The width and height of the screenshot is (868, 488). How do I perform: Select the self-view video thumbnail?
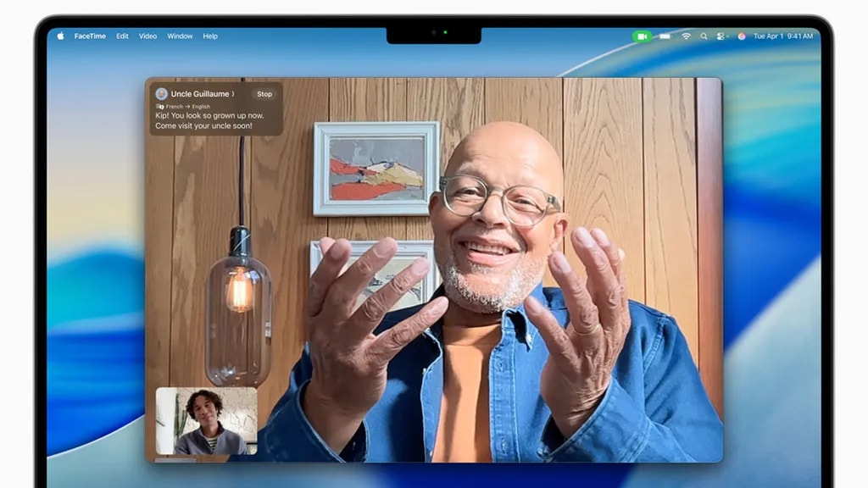click(206, 421)
